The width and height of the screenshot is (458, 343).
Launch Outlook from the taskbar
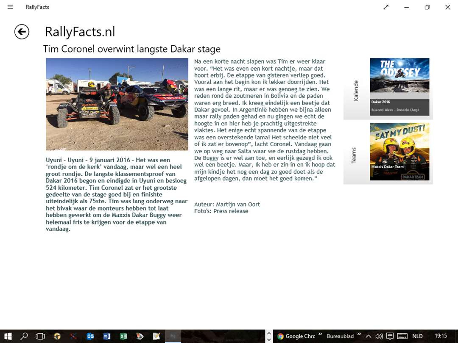click(x=90, y=336)
